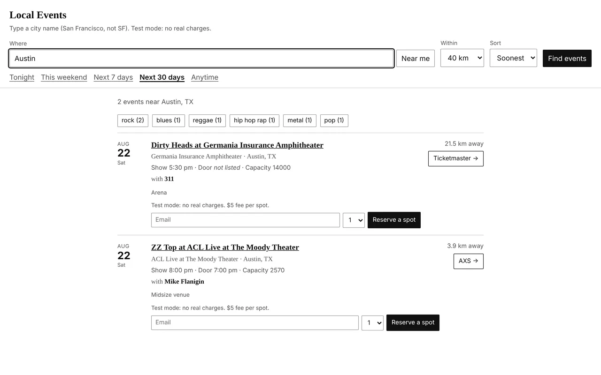Open ZZ Top at ACL Live link

[225, 247]
